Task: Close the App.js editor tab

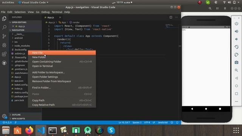Action: 60,17
